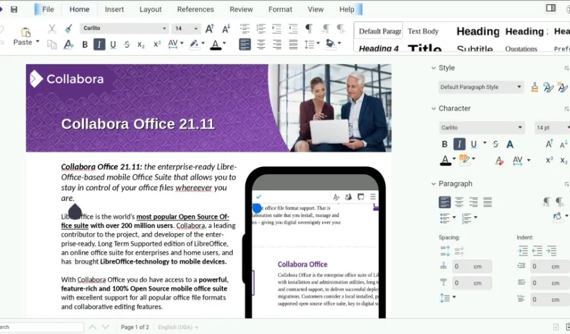This screenshot has height=334, width=570.
Task: Click the Clone Formatting brush icon
Action: pyautogui.click(x=68, y=29)
